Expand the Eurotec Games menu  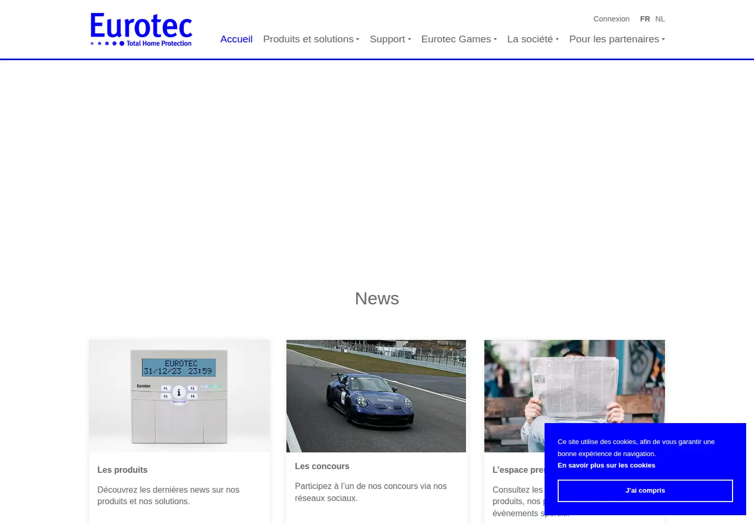459,39
